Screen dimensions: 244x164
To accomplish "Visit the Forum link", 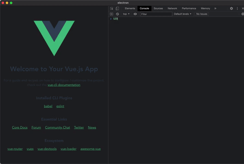I will click(x=36, y=128).
